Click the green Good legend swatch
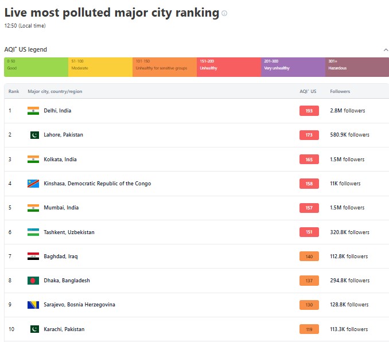This screenshot has width=389, height=342. click(36, 67)
